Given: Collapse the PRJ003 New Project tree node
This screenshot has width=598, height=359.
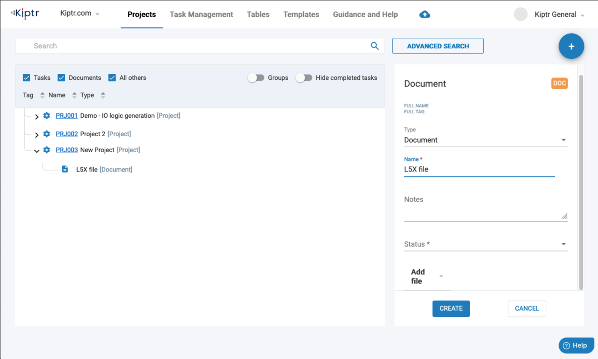Looking at the screenshot, I should point(36,151).
